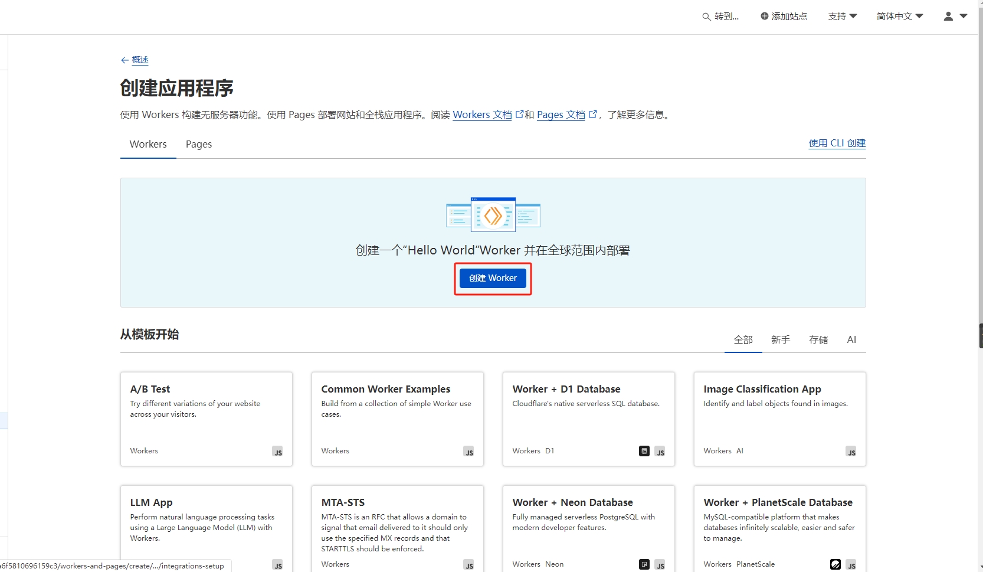
Task: Click JS badge on Worker + D1 Database card
Action: (x=660, y=452)
